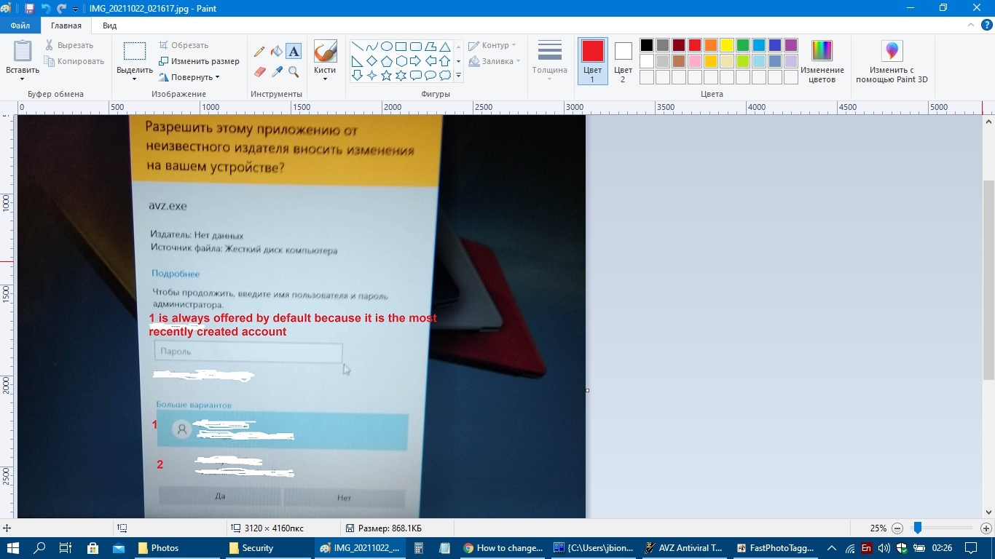Click Копировать copy button
Viewport: 995px width, 559px height.
[x=74, y=61]
